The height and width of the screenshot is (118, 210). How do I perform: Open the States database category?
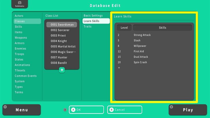pos(19,60)
